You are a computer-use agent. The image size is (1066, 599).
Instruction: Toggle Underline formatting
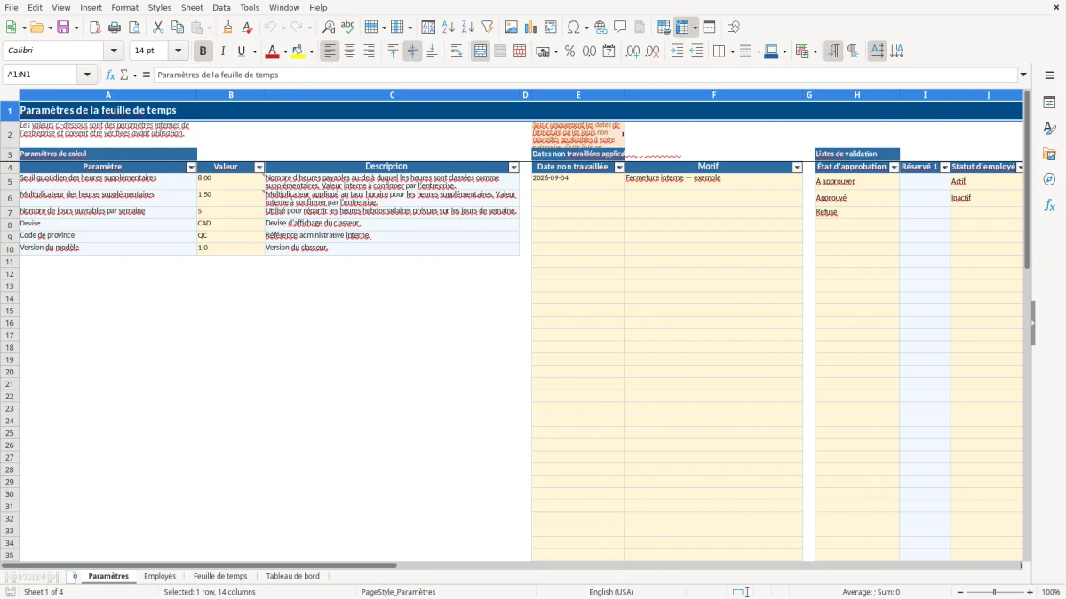(241, 51)
